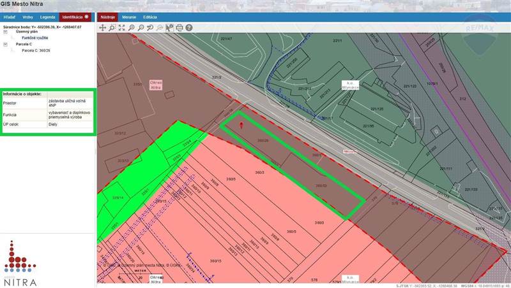This screenshot has width=511, height=288.
Task: Click parcel 221/95 label on map
Action: click(369, 126)
